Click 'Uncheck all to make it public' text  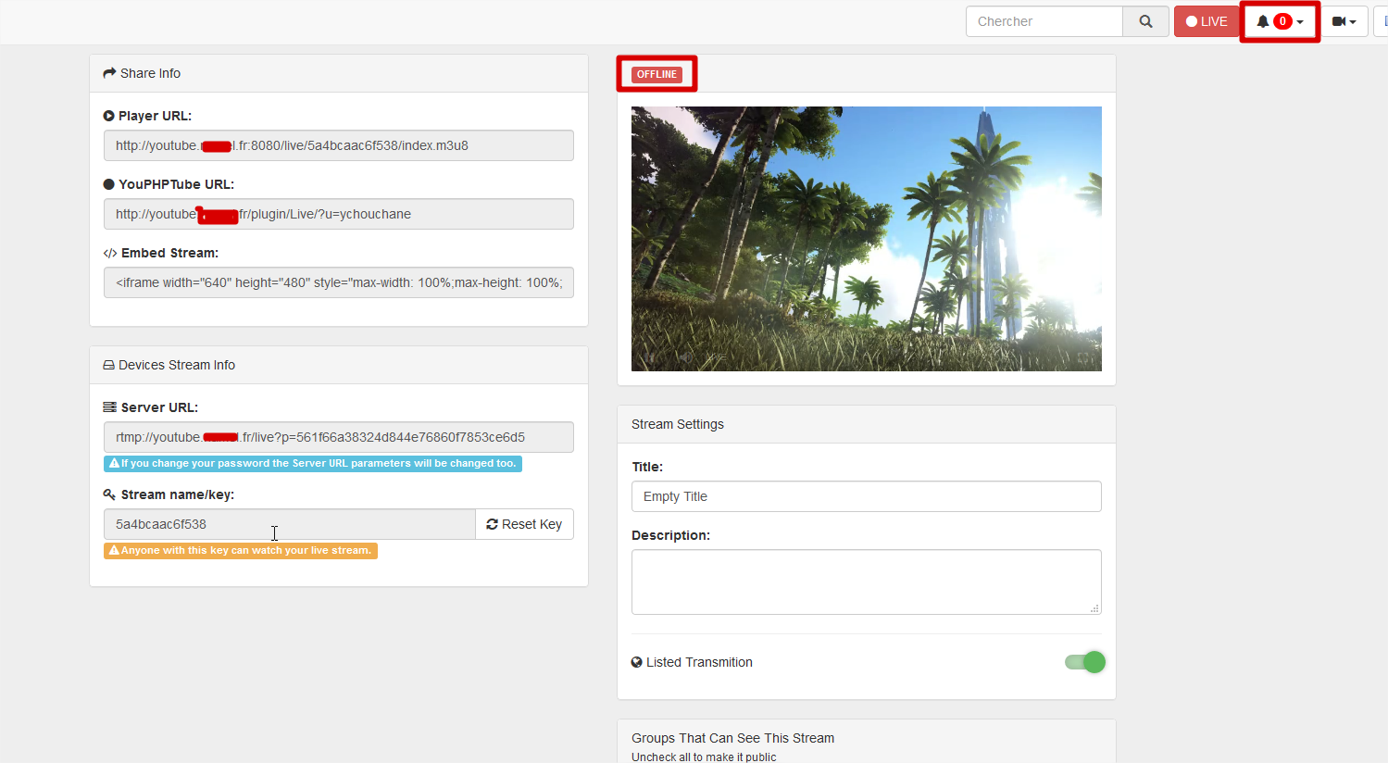pos(704,757)
